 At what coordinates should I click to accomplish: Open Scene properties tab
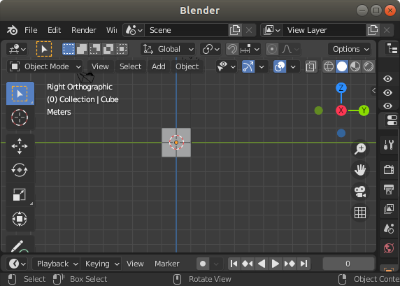pyautogui.click(x=389, y=229)
